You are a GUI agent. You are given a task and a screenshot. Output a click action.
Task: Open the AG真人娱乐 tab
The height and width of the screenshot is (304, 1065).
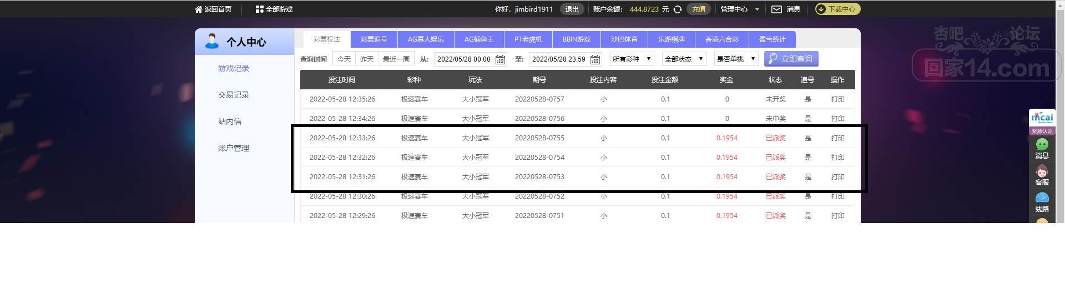(x=426, y=39)
